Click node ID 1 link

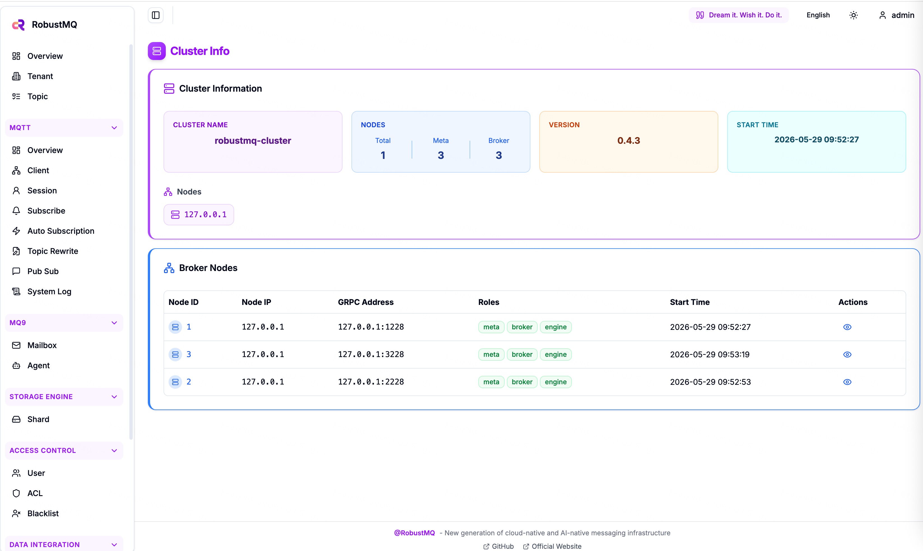point(189,327)
